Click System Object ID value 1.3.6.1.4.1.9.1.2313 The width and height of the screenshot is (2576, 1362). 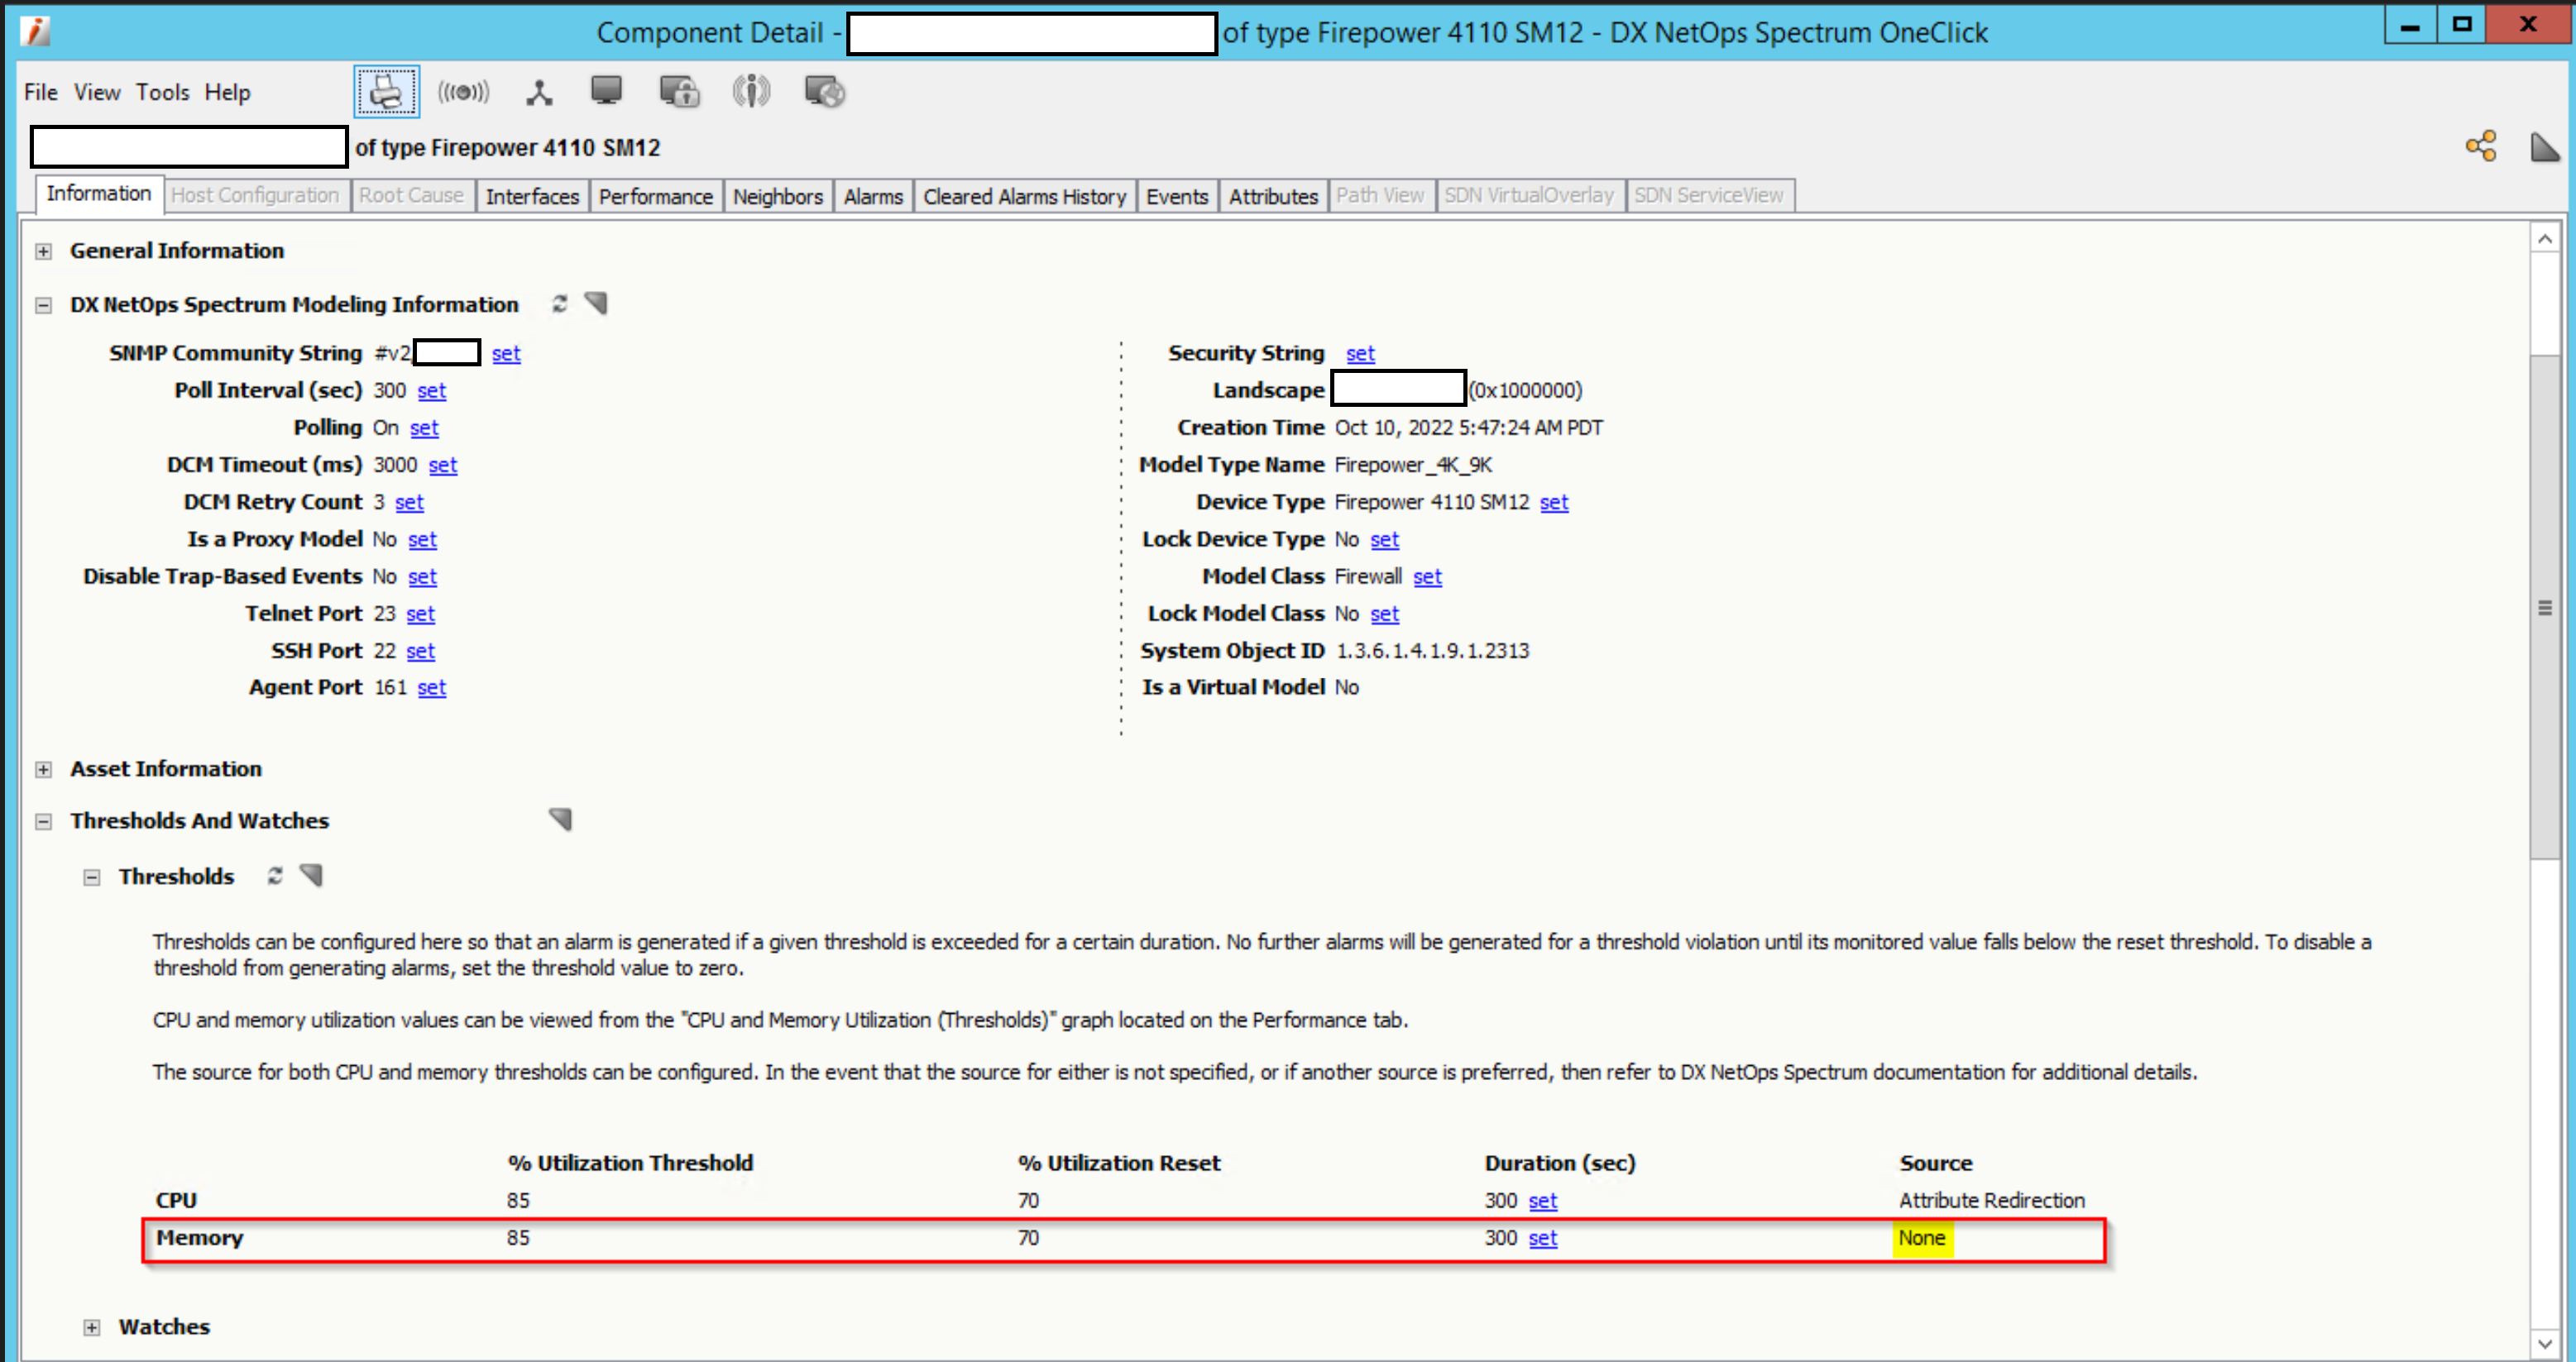click(1432, 650)
